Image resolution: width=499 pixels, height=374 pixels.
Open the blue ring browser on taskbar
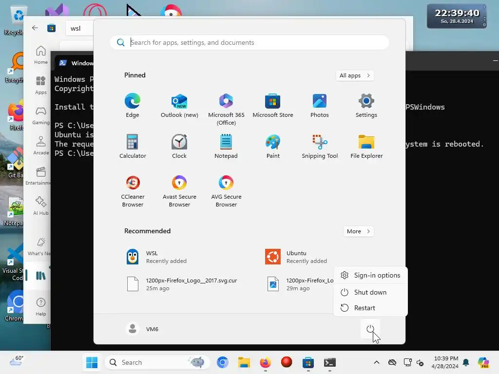222,362
